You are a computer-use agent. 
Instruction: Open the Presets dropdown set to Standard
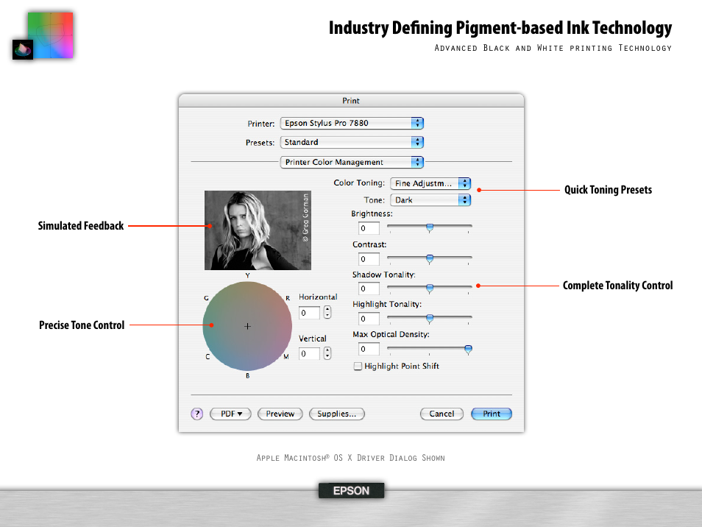pyautogui.click(x=352, y=142)
